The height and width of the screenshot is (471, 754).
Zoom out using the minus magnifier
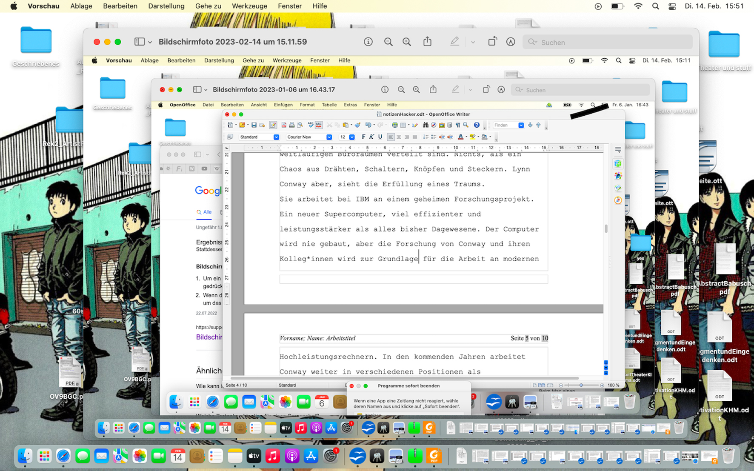tap(388, 42)
